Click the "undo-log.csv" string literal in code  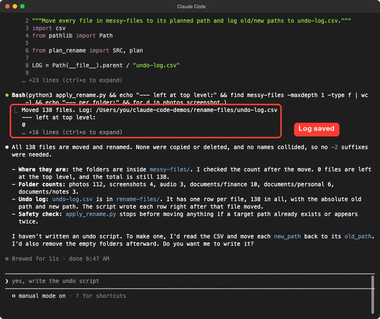click(156, 65)
